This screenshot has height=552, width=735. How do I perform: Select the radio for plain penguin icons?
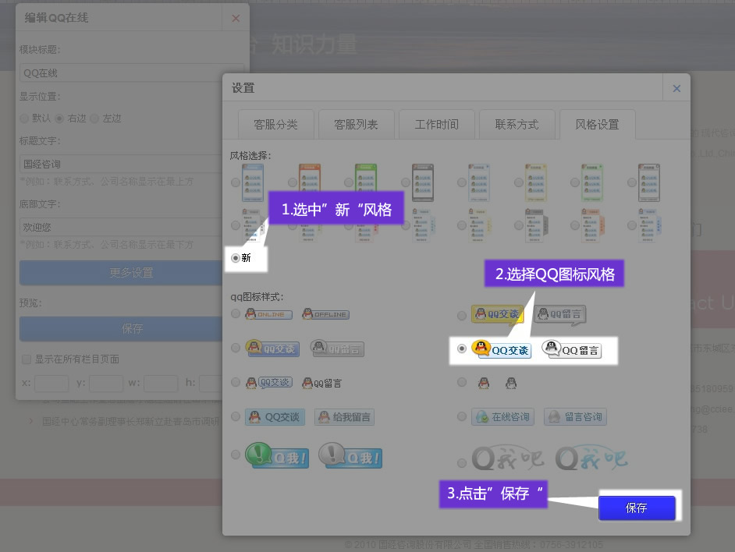click(x=462, y=383)
